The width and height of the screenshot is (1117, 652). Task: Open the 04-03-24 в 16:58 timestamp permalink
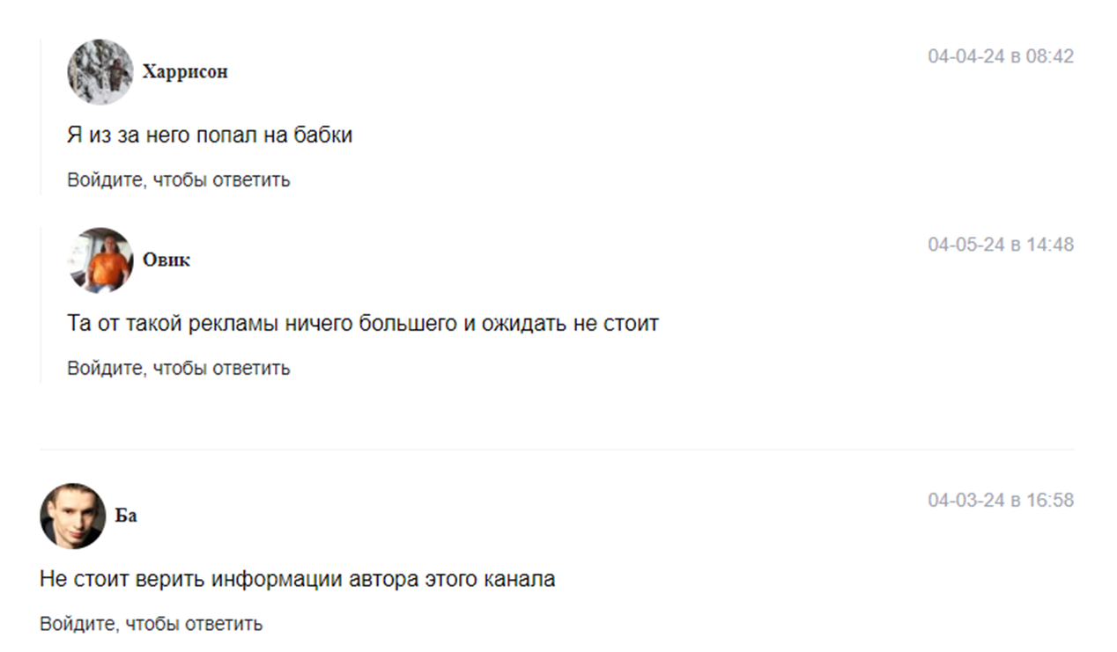[x=1001, y=501]
